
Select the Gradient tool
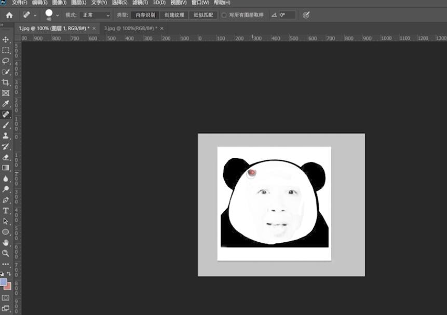(x=5, y=168)
